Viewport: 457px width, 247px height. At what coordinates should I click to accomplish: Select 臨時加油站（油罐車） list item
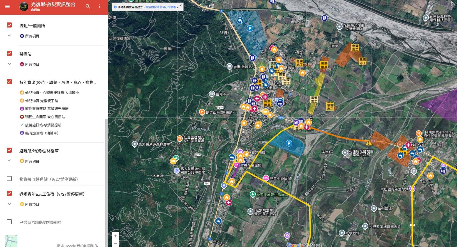[42, 133]
